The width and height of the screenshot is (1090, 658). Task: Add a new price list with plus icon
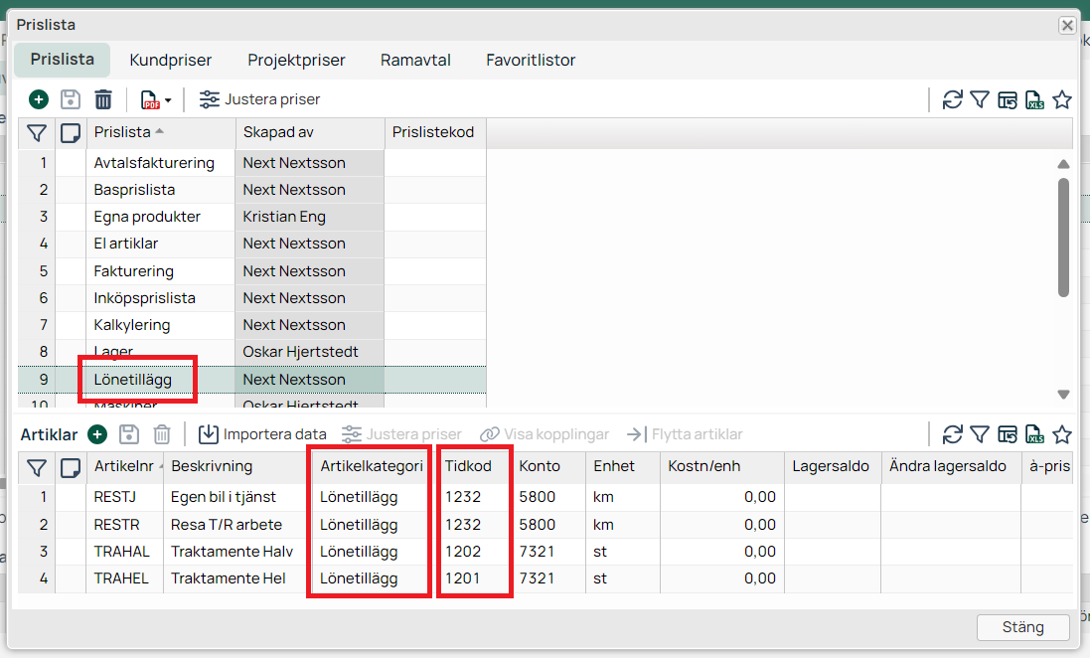38,99
